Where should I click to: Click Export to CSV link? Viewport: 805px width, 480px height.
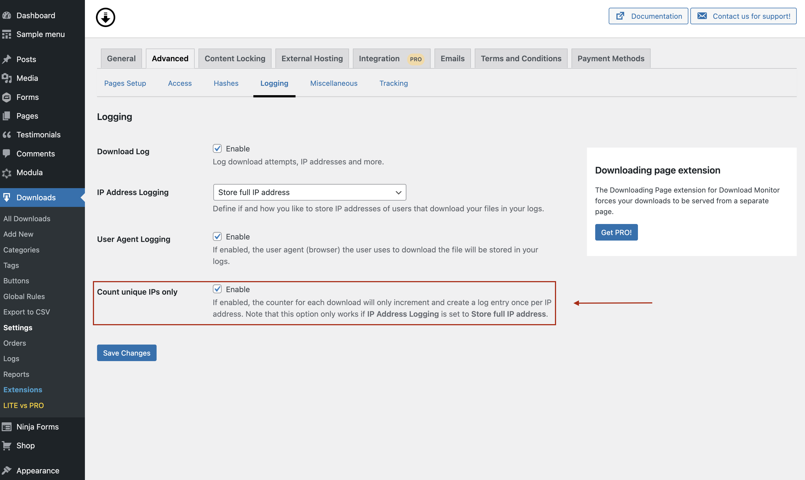(x=26, y=312)
